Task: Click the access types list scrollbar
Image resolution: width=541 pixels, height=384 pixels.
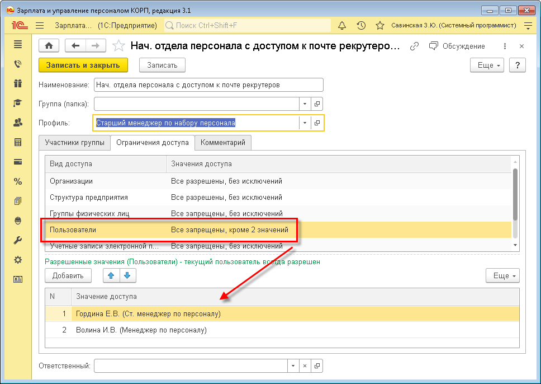Action: pyautogui.click(x=515, y=194)
